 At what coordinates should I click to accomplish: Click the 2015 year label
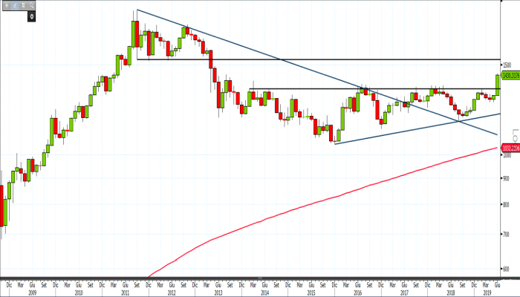coord(311,293)
